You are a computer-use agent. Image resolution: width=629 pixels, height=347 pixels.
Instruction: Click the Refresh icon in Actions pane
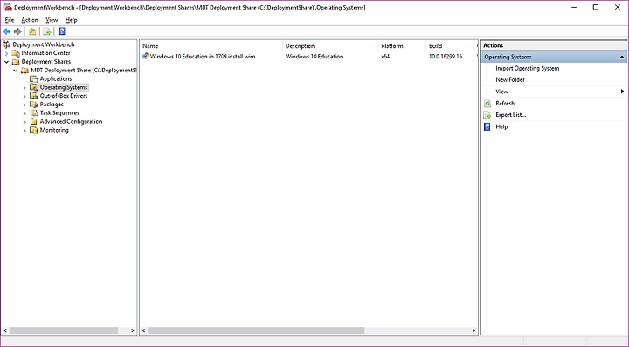[487, 104]
